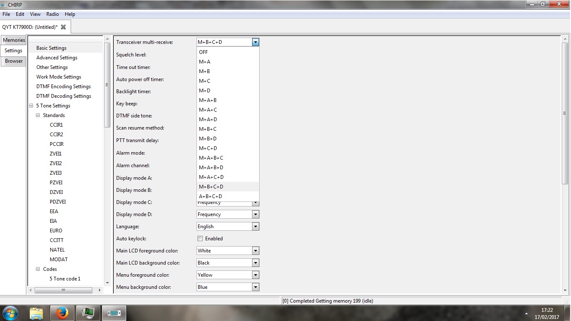571x321 pixels.
Task: Choose A+B+C+D option in list
Action: tap(228, 196)
